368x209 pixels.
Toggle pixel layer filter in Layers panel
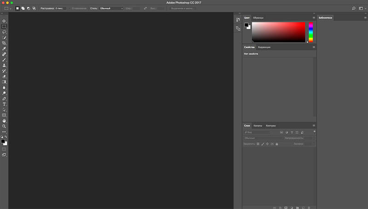tap(282, 132)
